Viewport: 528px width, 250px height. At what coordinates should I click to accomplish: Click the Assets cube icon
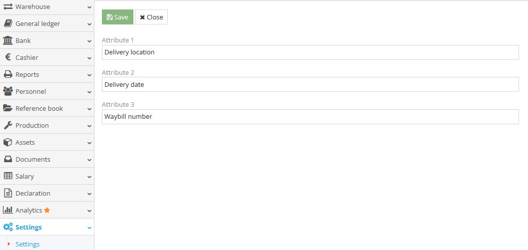pyautogui.click(x=8, y=142)
